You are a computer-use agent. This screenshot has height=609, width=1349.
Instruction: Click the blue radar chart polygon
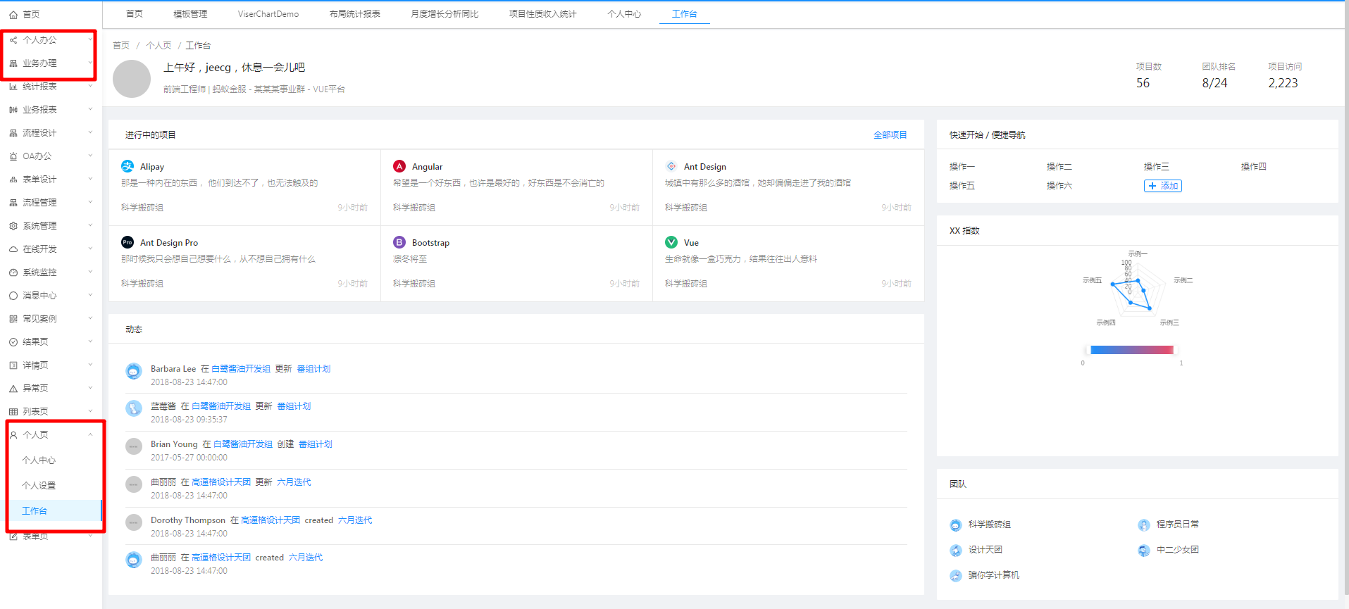(x=1131, y=294)
